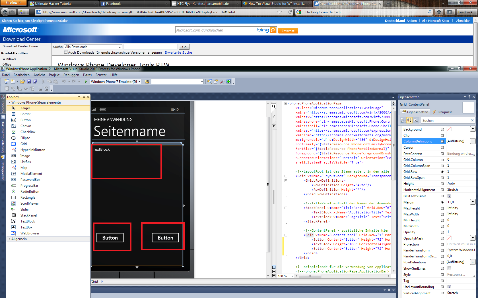Open the Debuggen menu
This screenshot has height=298, width=478.
71,75
